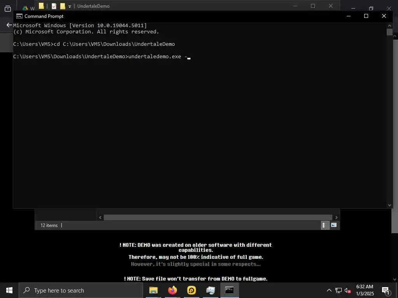Close the Command Prompt window

tap(384, 16)
